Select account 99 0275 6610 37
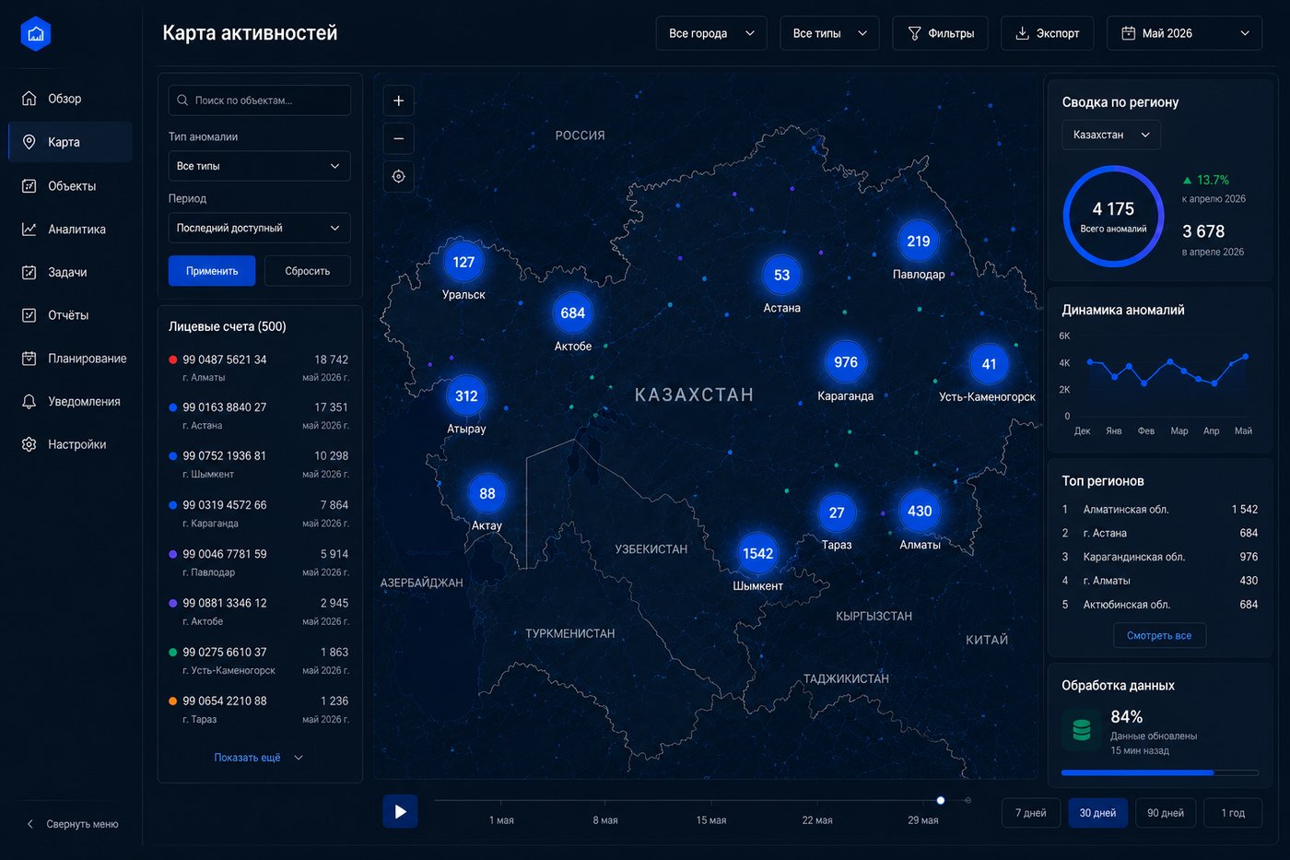This screenshot has height=860, width=1290. tap(259, 661)
